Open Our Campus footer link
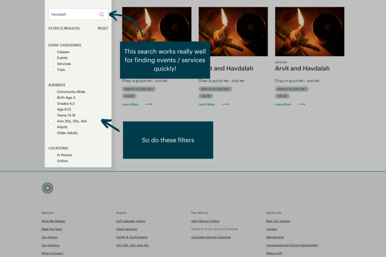386x257 pixels. [x=50, y=245]
